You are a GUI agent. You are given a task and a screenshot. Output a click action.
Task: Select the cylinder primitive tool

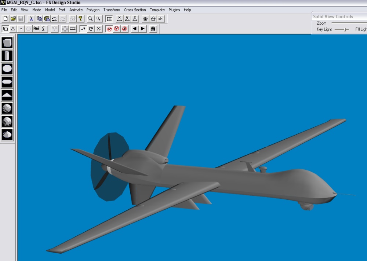coord(7,56)
